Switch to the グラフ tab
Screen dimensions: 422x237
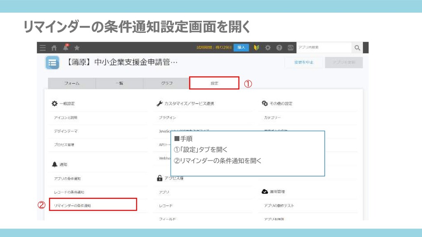click(x=166, y=83)
